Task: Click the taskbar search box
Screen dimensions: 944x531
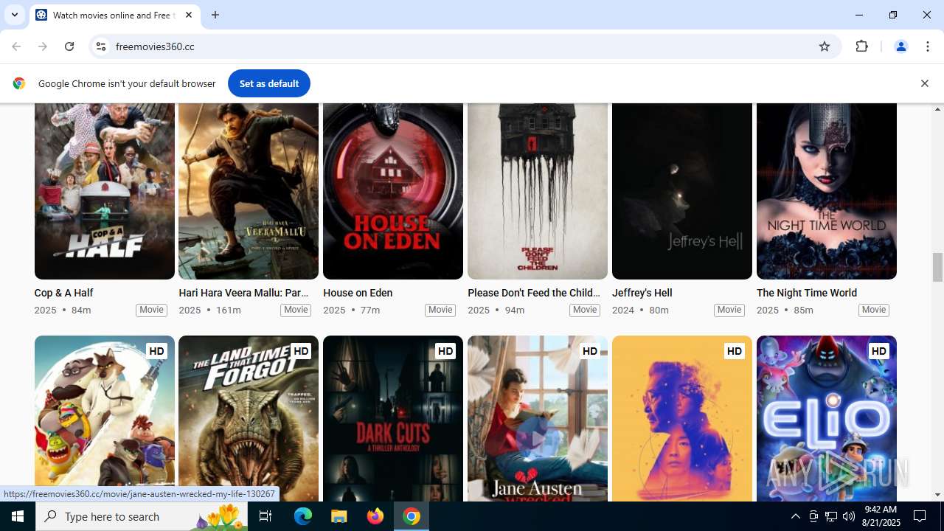Action: 142,516
